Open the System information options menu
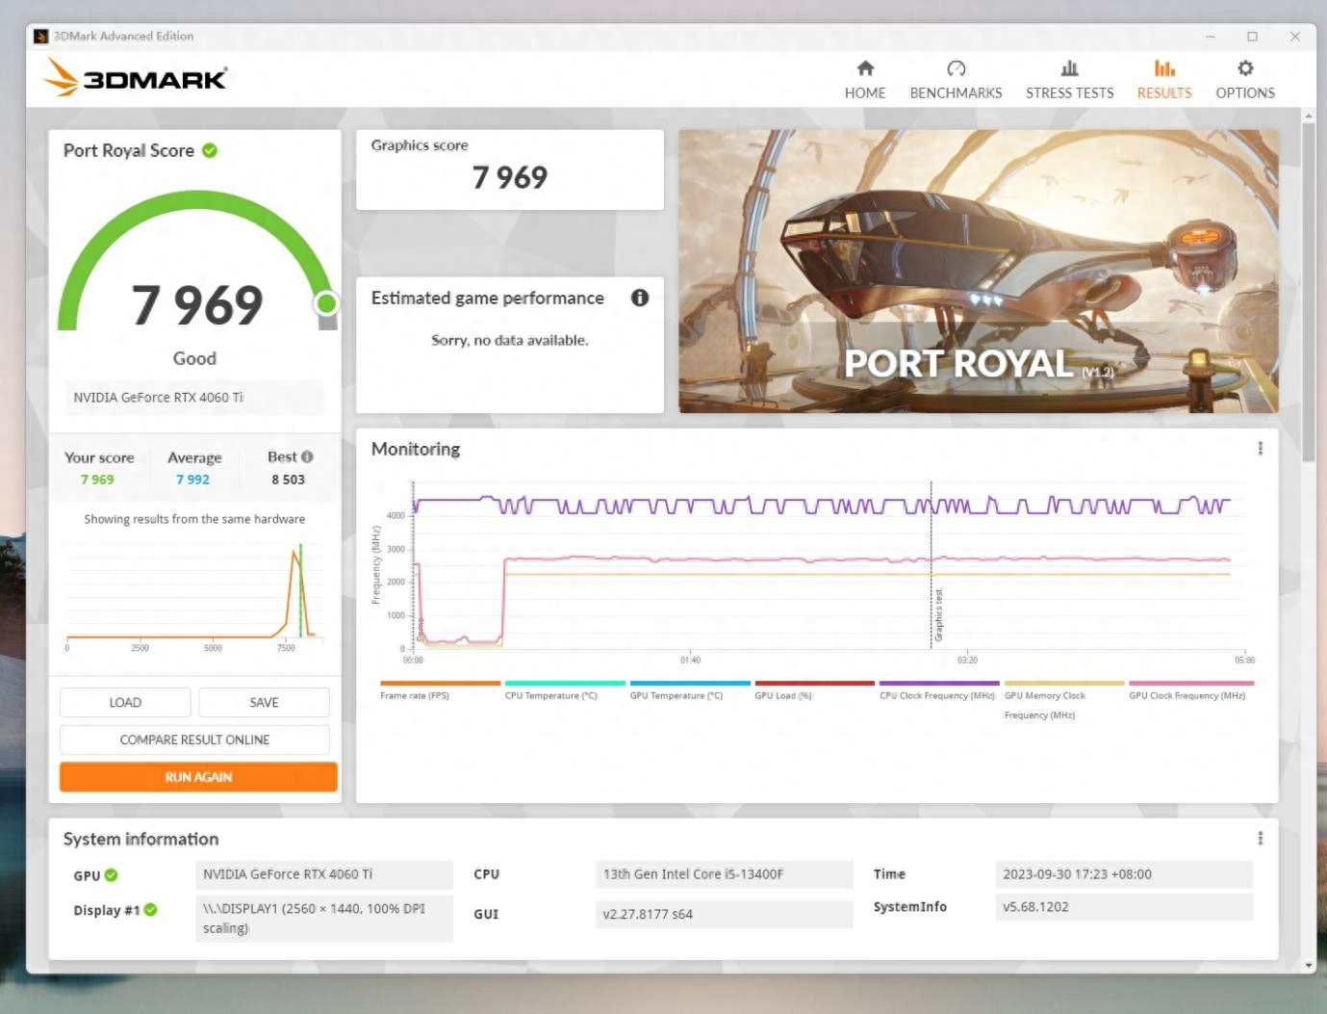The height and width of the screenshot is (1014, 1327). click(1260, 839)
